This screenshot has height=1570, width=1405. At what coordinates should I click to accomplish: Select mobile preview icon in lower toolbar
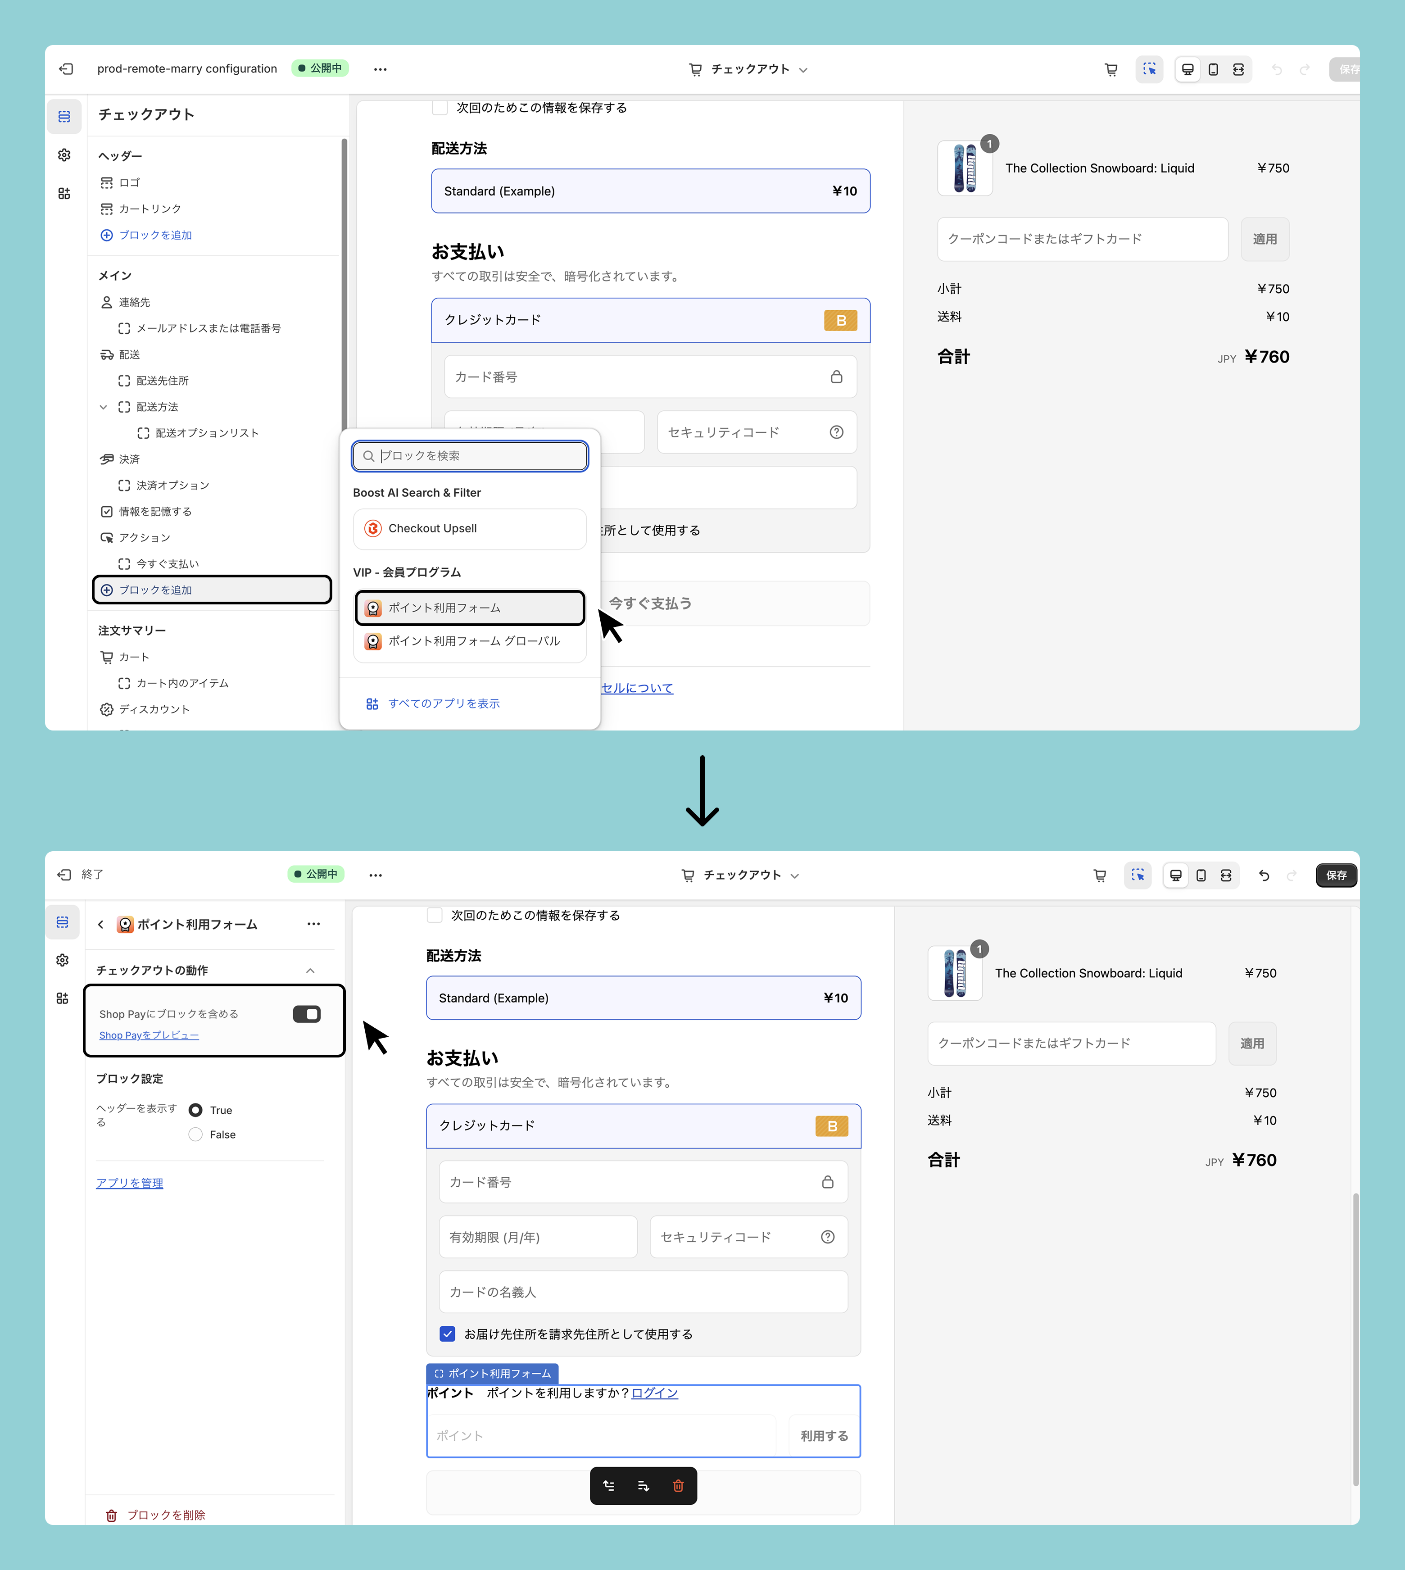pos(1201,876)
